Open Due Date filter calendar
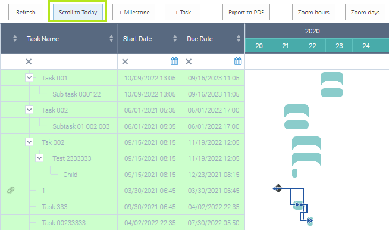 (238, 61)
